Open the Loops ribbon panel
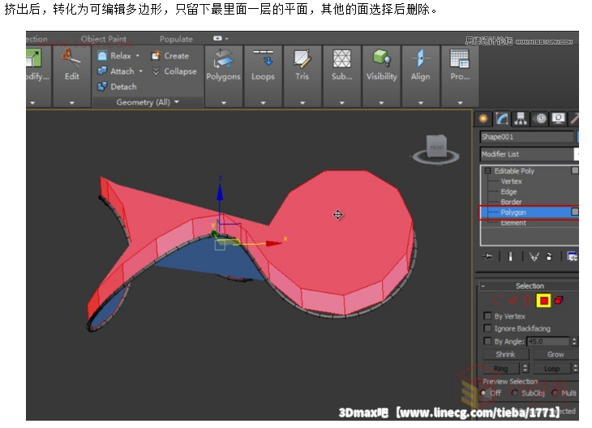The width and height of the screenshot is (592, 428). [263, 65]
